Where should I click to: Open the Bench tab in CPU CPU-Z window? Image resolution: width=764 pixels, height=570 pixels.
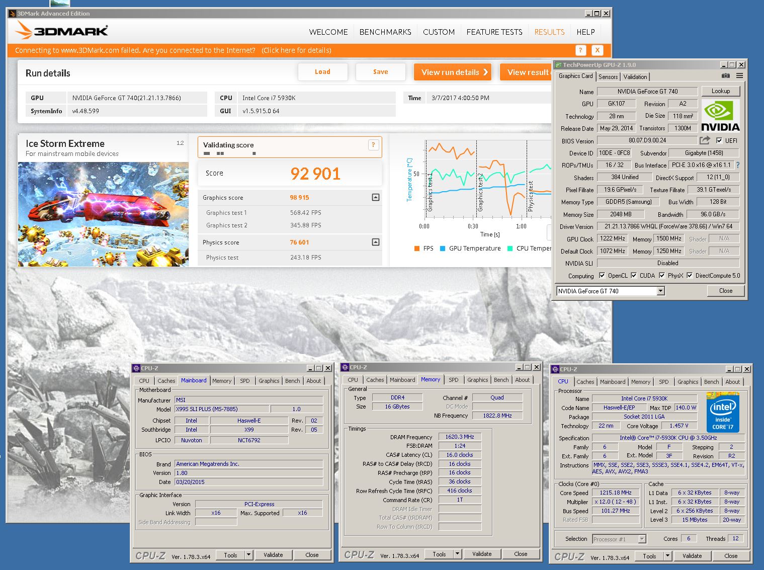point(711,382)
